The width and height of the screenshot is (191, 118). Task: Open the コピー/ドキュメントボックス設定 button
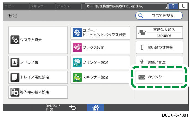click(100, 33)
